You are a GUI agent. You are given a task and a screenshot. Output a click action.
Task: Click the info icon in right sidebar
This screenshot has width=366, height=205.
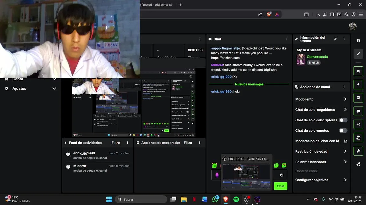358,41
